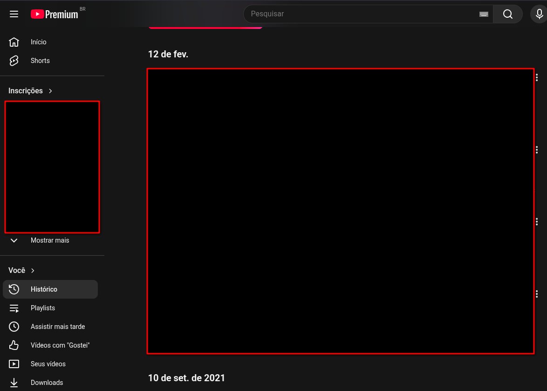Click the Início home icon

[x=14, y=42]
